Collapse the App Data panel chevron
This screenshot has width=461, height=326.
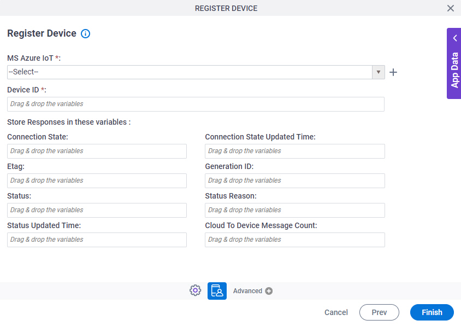pos(455,38)
